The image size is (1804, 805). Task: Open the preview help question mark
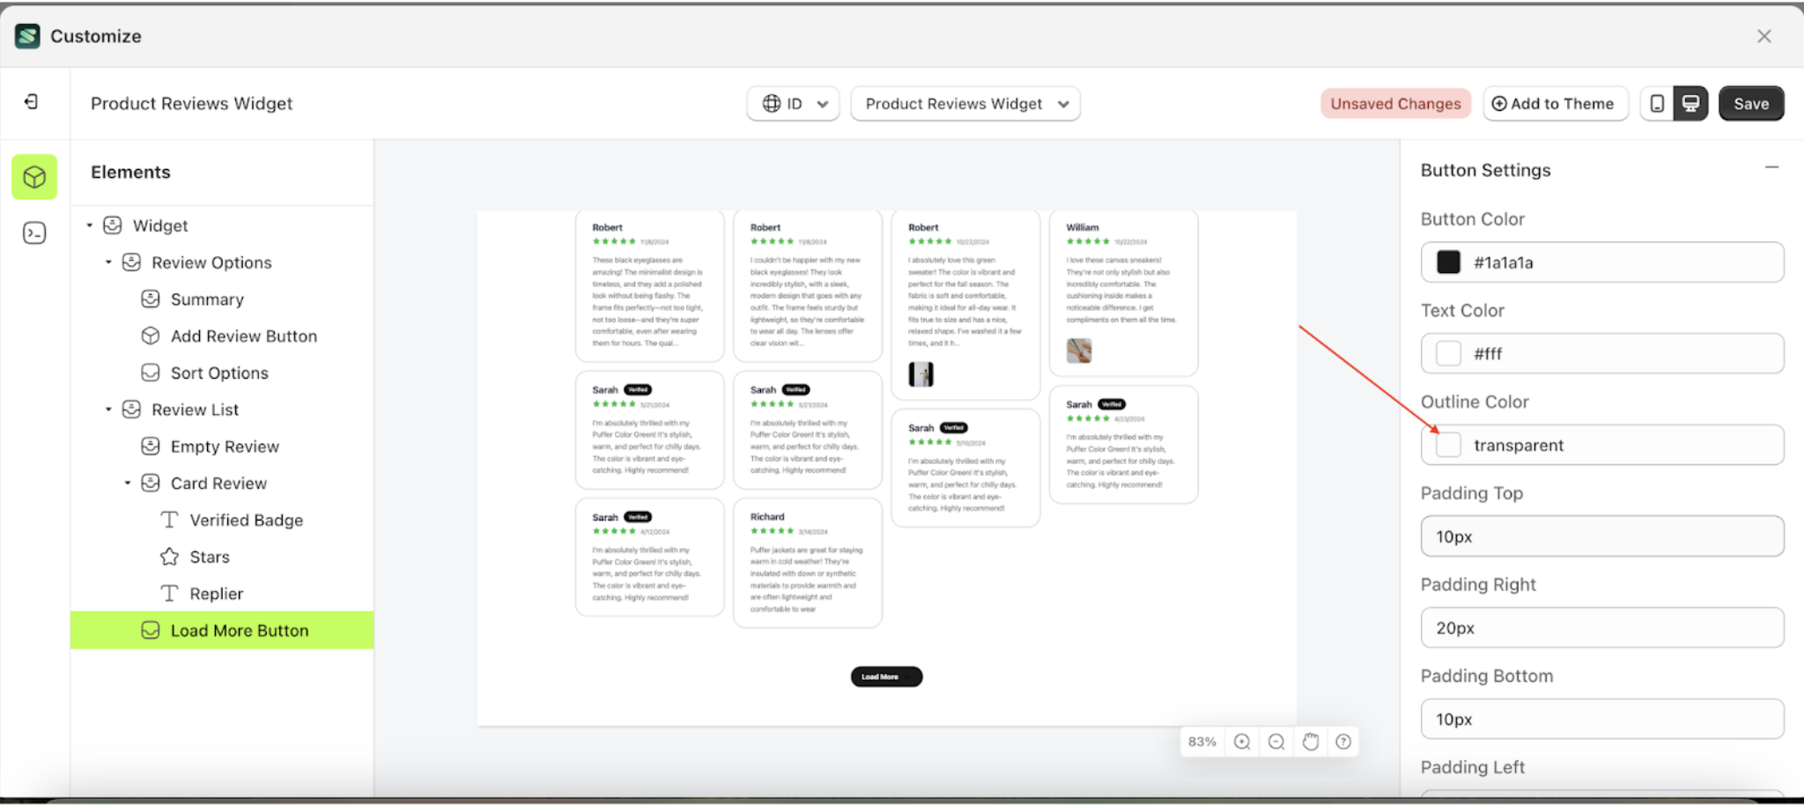pos(1342,741)
